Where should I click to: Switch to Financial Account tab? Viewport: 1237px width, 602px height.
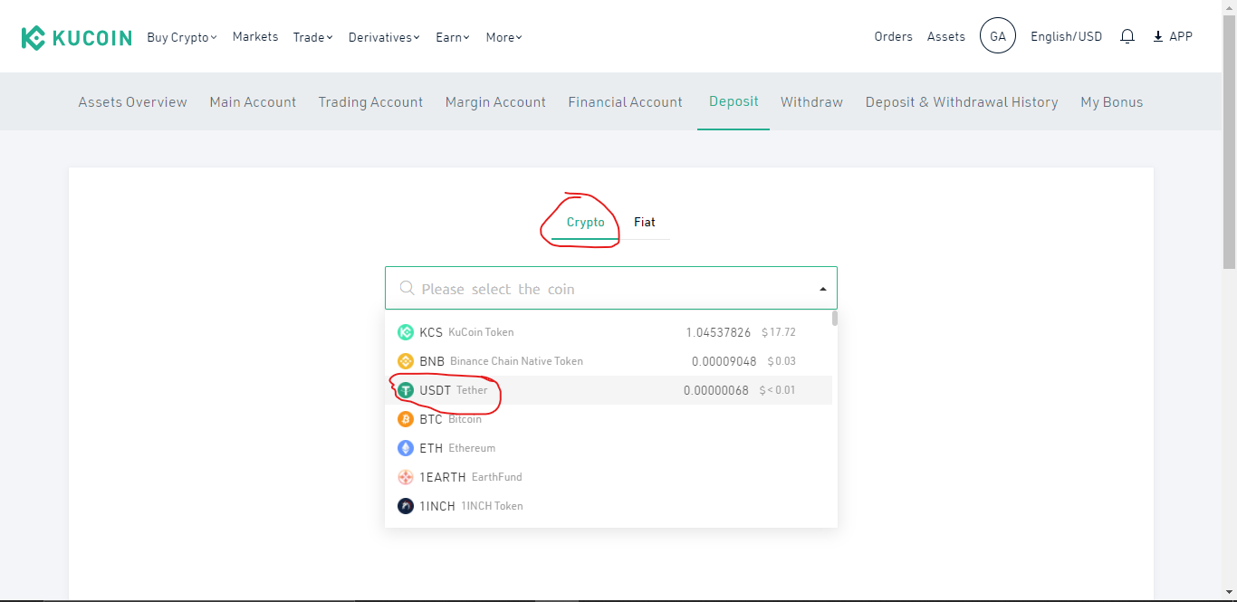click(625, 102)
